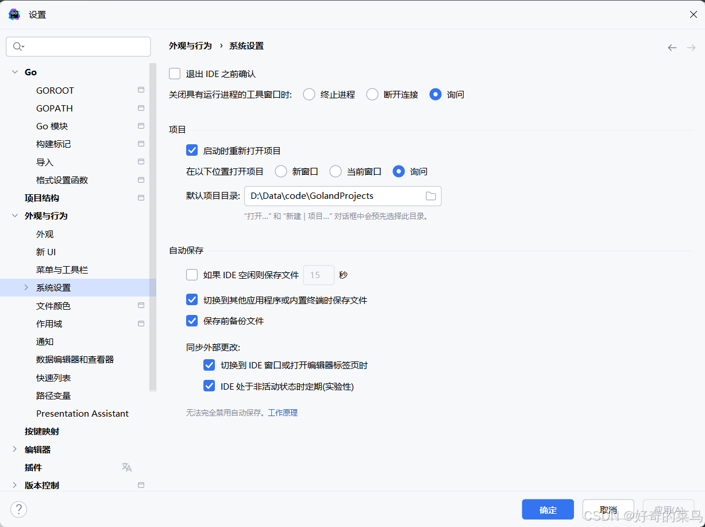Navigate forward with the right arrow icon

point(691,48)
